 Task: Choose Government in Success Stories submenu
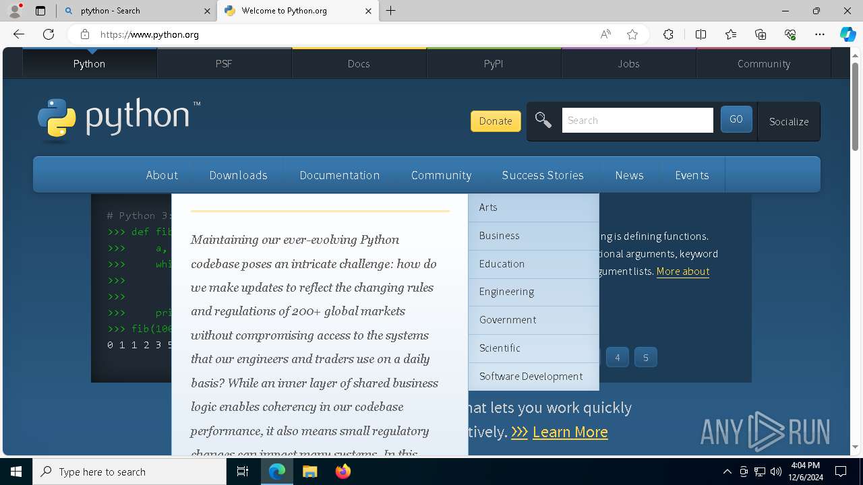point(533,320)
